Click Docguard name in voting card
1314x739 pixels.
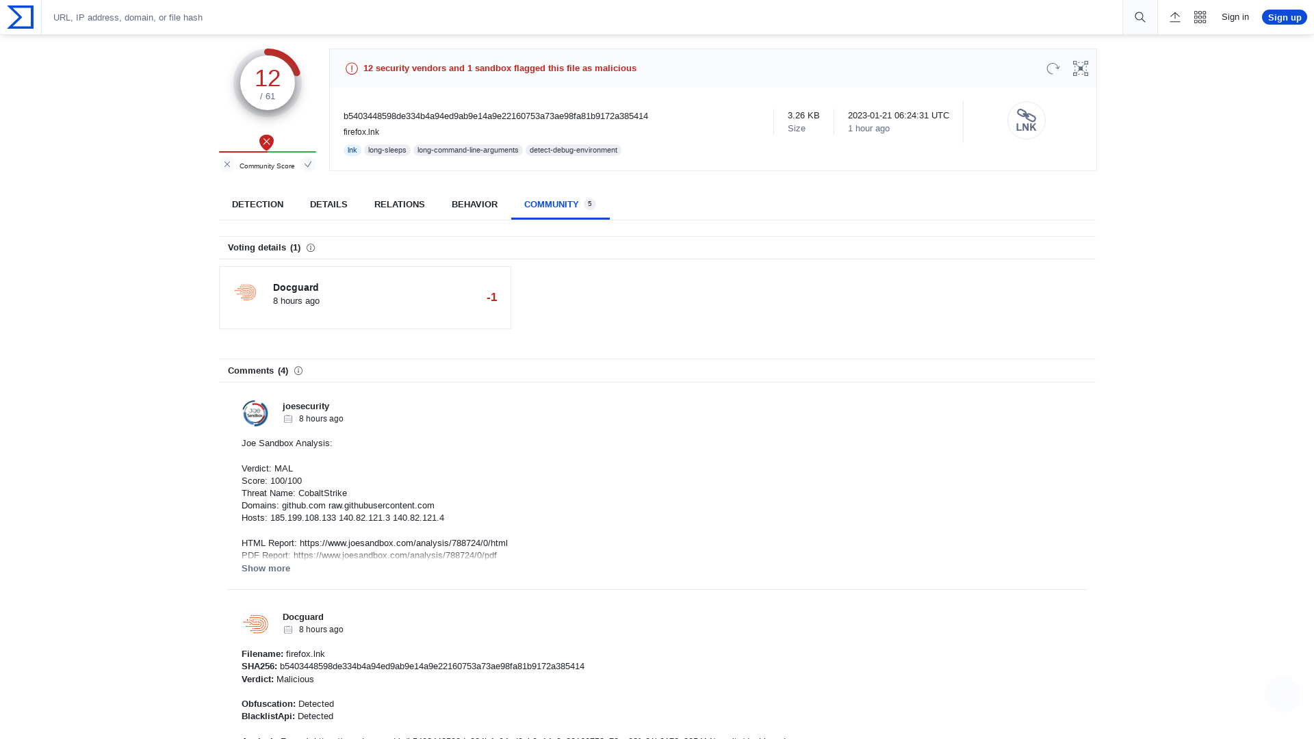coord(296,287)
